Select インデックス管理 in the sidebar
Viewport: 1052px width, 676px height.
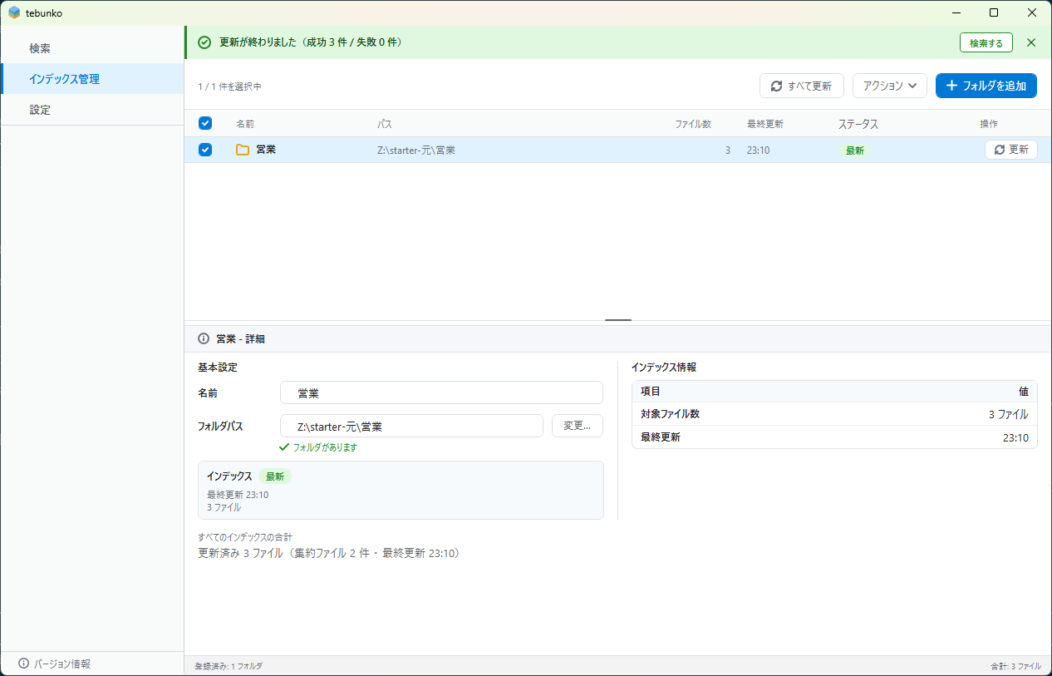point(91,79)
